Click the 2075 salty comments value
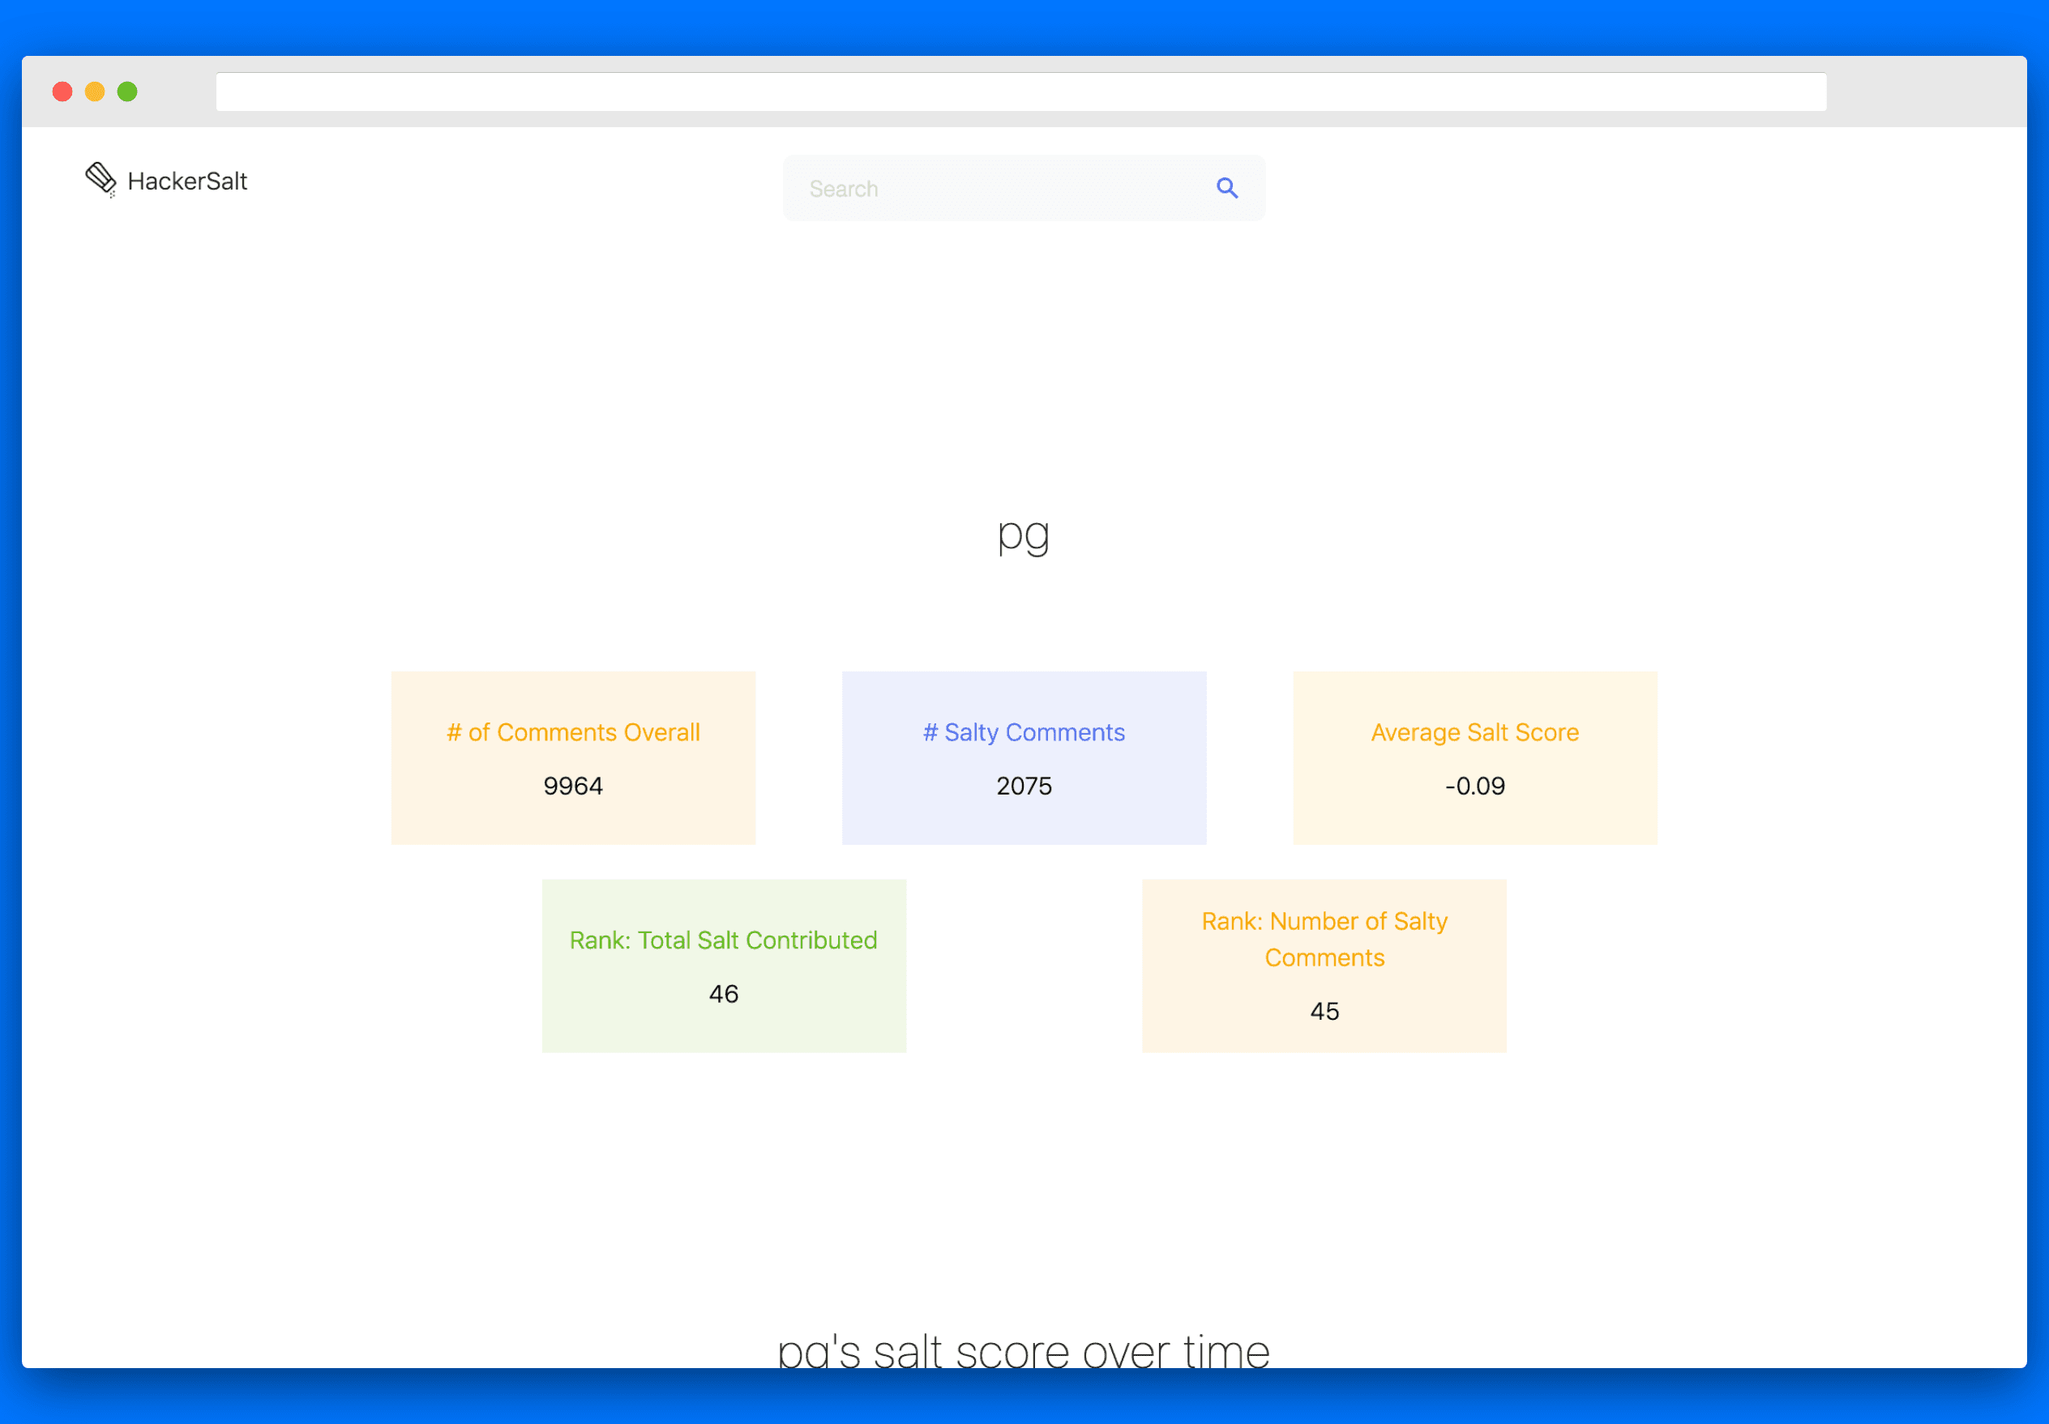Viewport: 2049px width, 1424px height. tap(1024, 786)
